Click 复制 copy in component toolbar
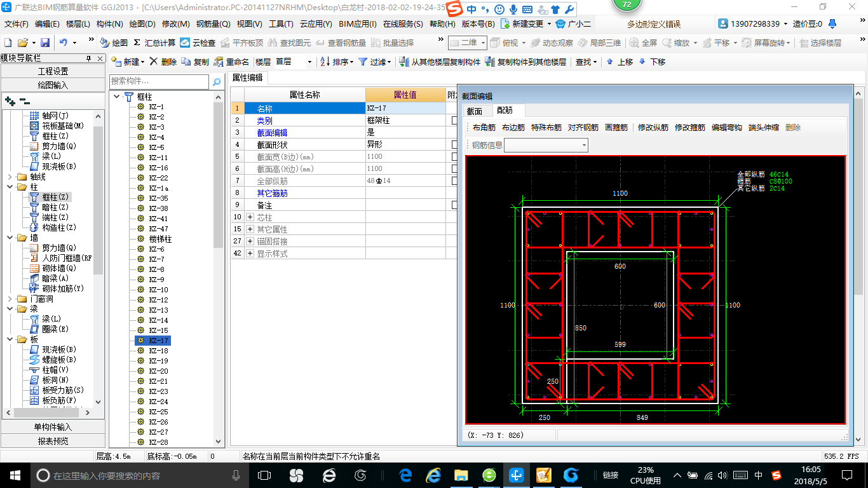The width and height of the screenshot is (868, 488). coord(196,62)
